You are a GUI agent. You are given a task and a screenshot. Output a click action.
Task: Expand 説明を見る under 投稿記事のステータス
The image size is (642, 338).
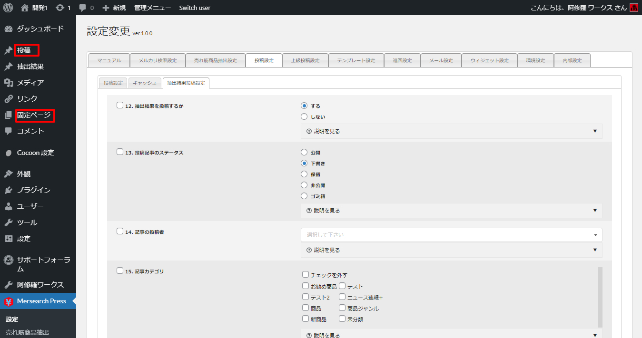451,211
